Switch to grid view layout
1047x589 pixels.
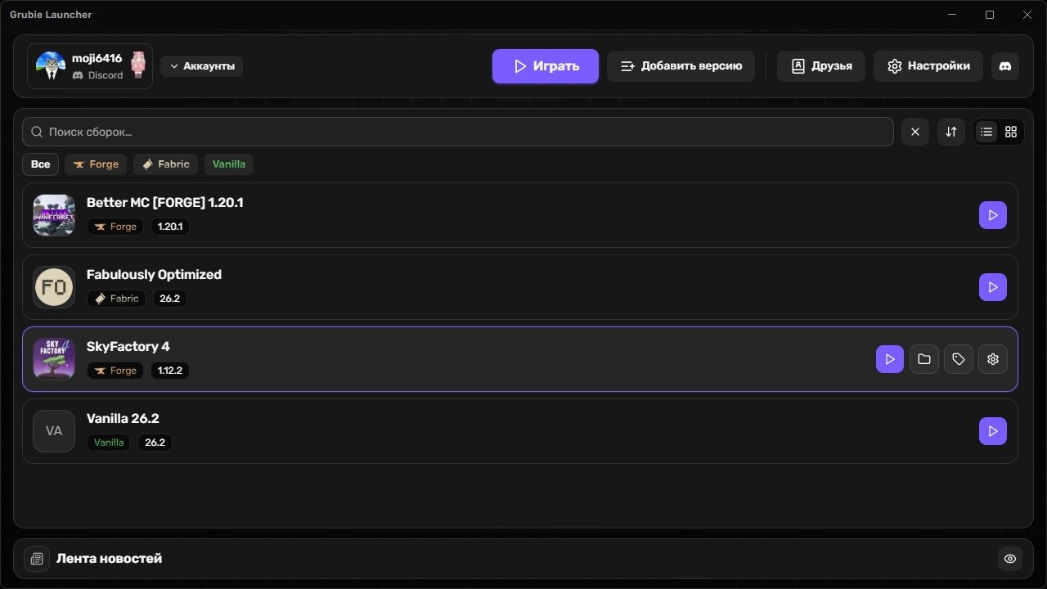tap(1011, 132)
